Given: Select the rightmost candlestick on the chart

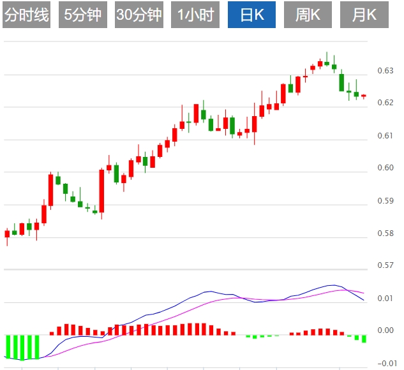Looking at the screenshot, I should pyautogui.click(x=364, y=96).
